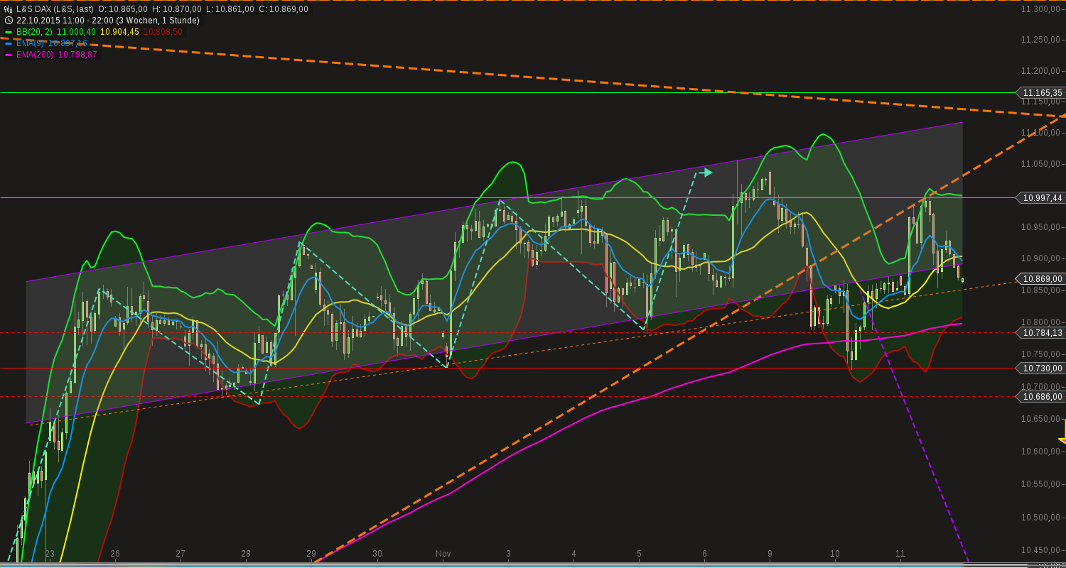Click the magenta EMA(200) legend swatch
1066x568 pixels.
point(9,55)
